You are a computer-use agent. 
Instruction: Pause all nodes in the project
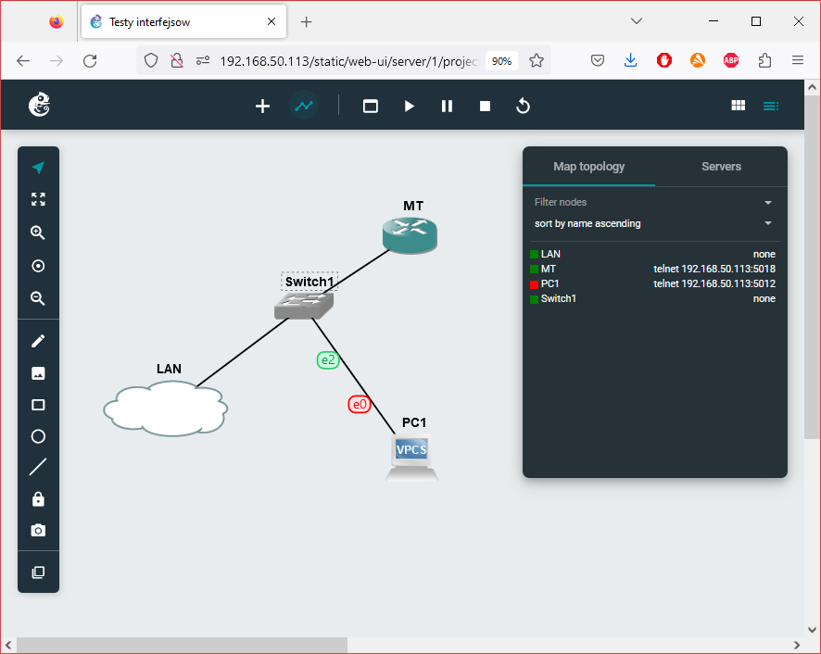coord(447,107)
